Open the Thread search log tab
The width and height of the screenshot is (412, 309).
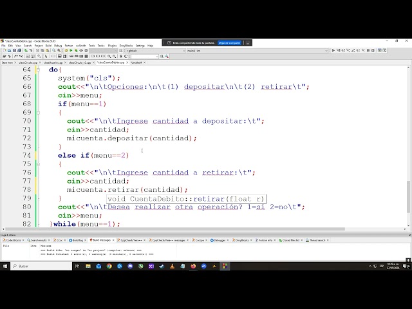317,240
